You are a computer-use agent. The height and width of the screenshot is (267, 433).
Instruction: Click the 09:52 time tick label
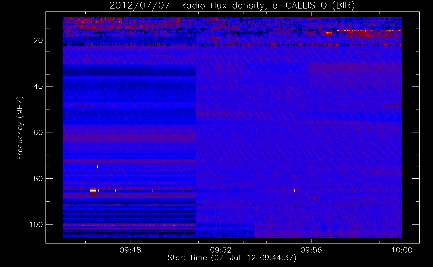click(221, 250)
